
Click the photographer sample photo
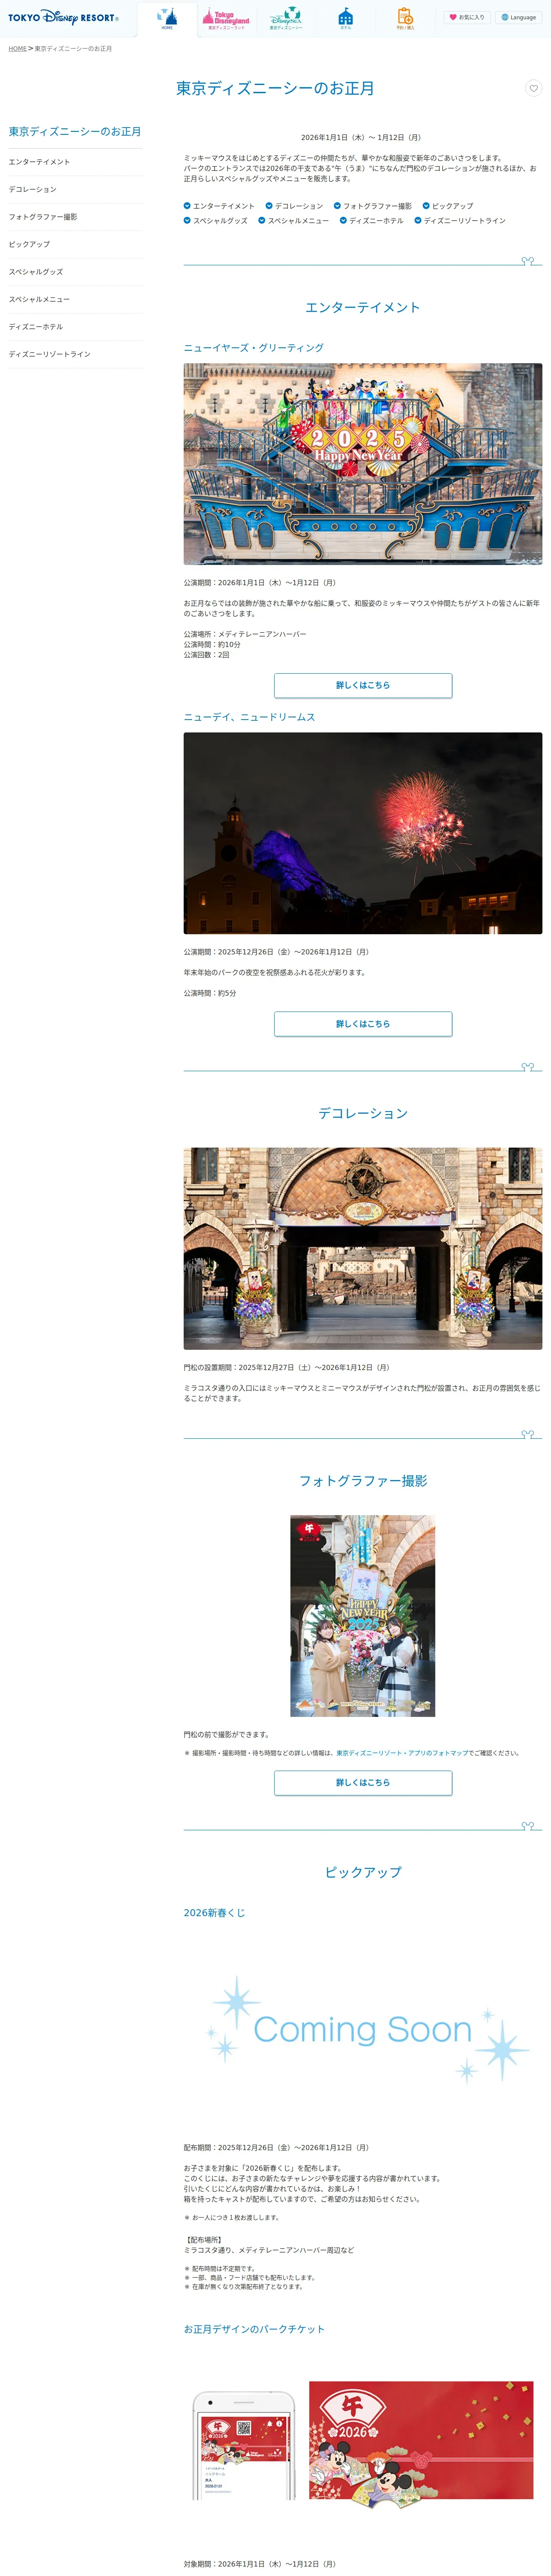pyautogui.click(x=363, y=1616)
